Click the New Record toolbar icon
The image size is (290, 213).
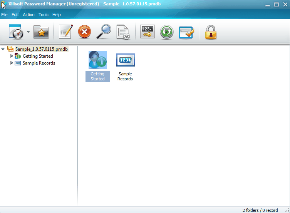tap(16, 32)
